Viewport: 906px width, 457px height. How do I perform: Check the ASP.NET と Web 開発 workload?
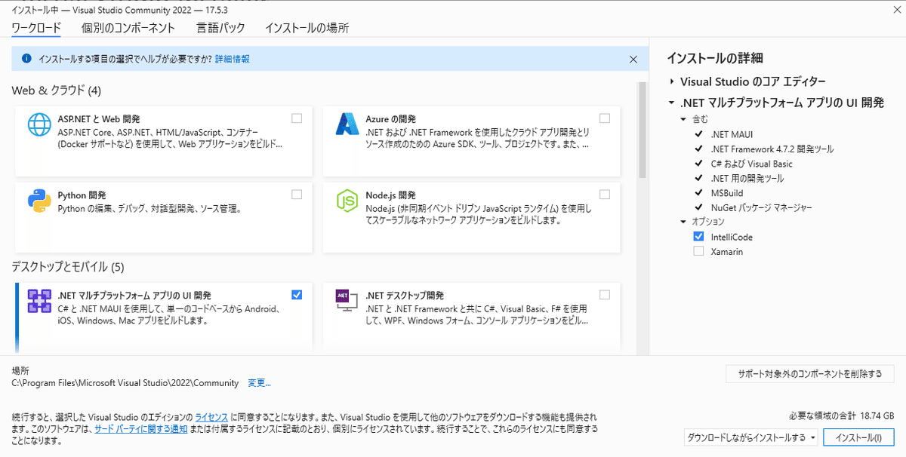(x=297, y=118)
